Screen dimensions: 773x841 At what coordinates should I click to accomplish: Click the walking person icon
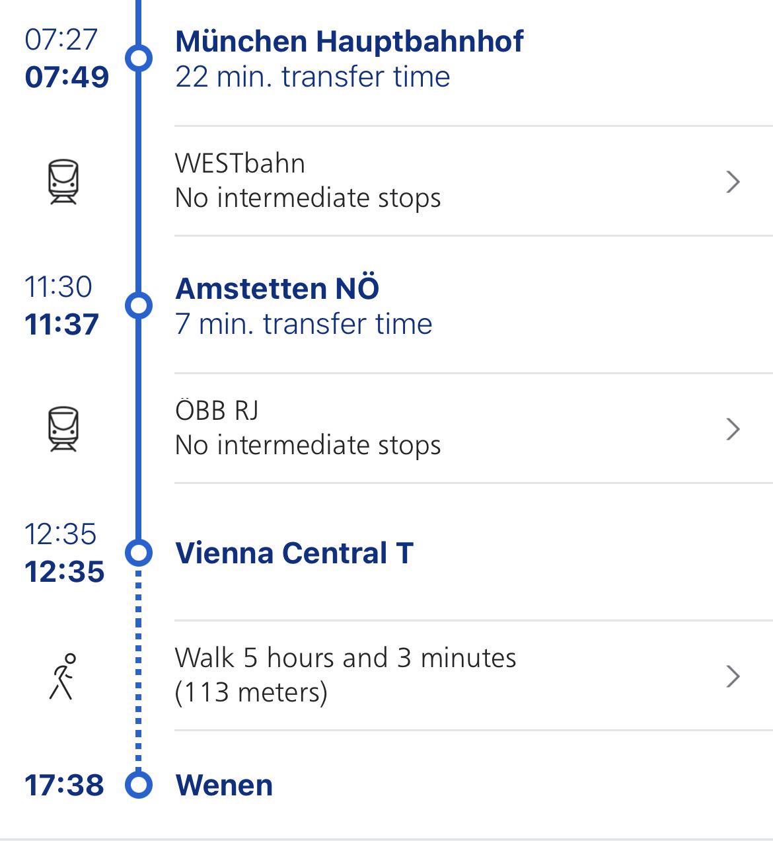tap(62, 676)
